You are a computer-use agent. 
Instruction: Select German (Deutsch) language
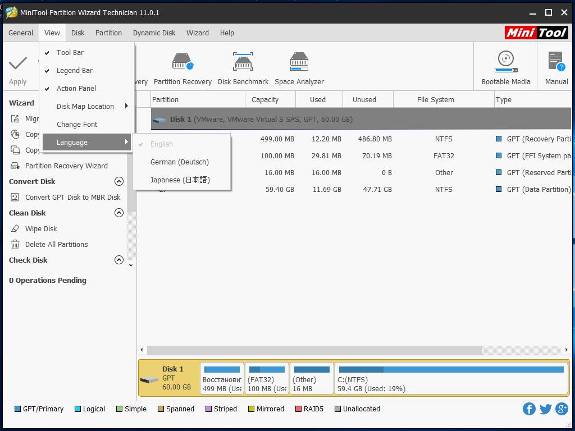coord(180,162)
